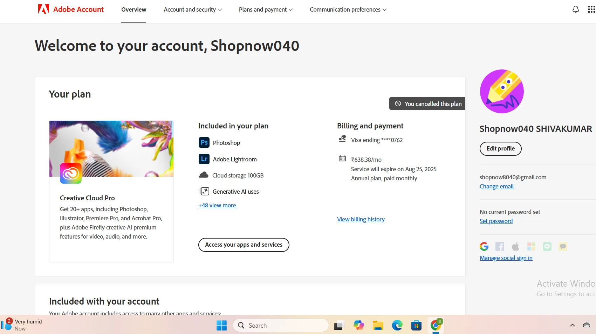Click the Billing and payment heading

pyautogui.click(x=370, y=126)
